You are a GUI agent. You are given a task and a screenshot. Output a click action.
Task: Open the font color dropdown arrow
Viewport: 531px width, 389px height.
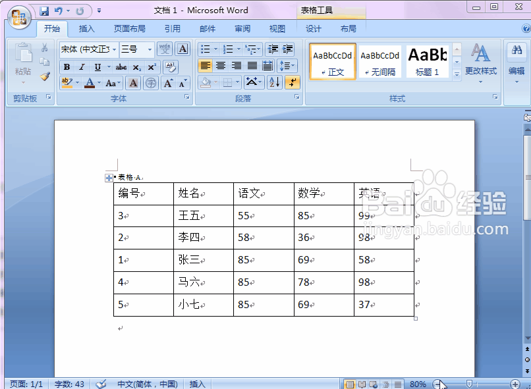click(x=99, y=82)
